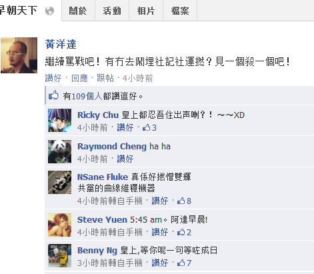Viewport: 314px width, 274px height.
Task: Click the like count icon showing 7 on Benny Ng's comment
Action: (181, 263)
